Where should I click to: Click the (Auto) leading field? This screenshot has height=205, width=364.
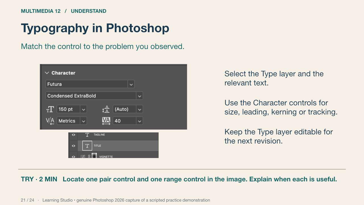point(125,109)
